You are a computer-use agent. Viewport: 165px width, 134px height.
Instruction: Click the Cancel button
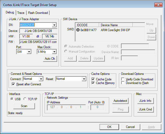click(x=130, y=127)
